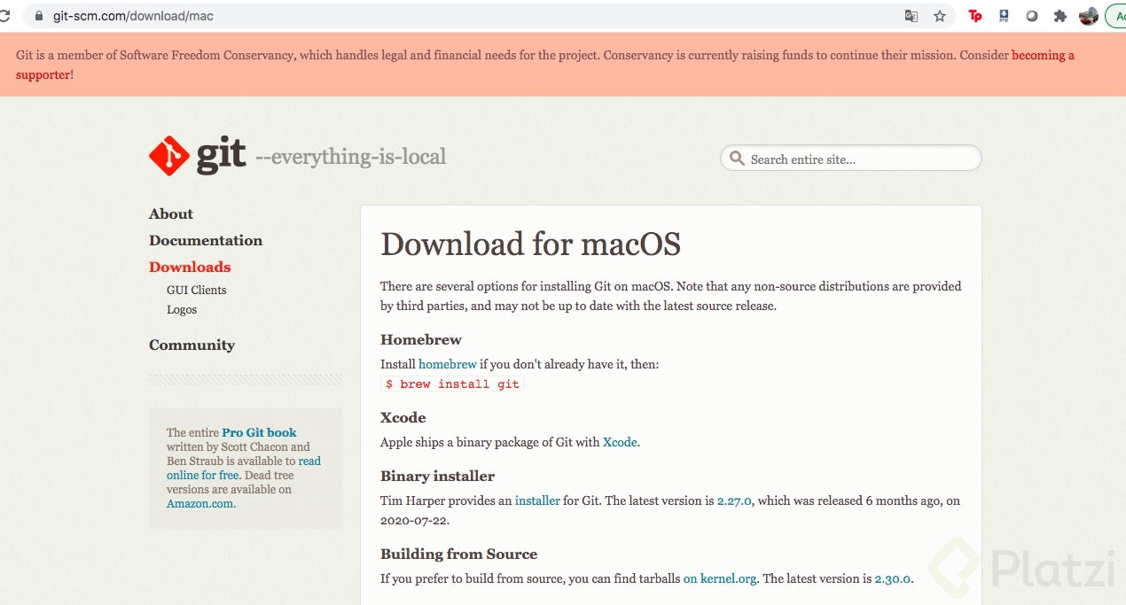The height and width of the screenshot is (605, 1126).
Task: Click the gray circle extension icon
Action: click(1032, 16)
